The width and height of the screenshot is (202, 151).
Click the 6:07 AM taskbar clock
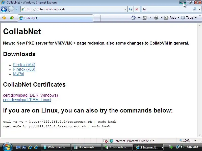click(x=192, y=147)
